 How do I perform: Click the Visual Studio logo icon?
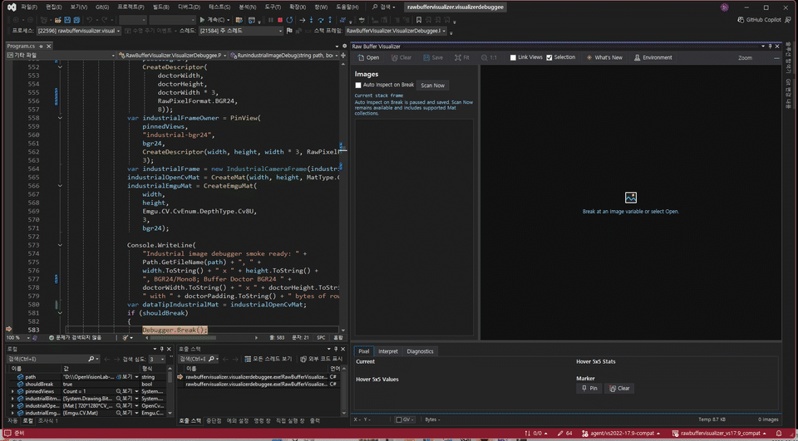[11, 7]
